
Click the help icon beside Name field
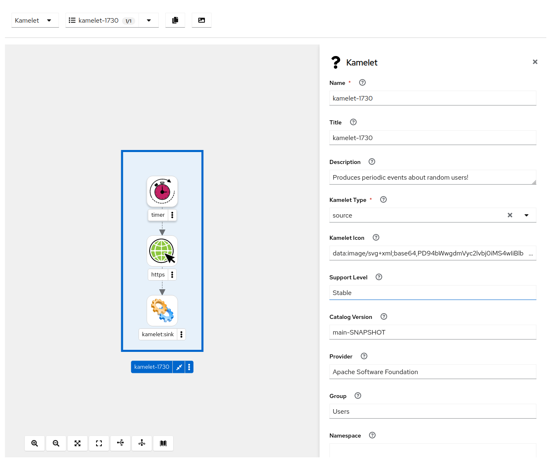point(362,82)
